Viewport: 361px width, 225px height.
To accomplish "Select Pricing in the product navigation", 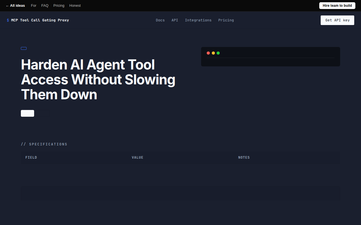I will [x=226, y=20].
